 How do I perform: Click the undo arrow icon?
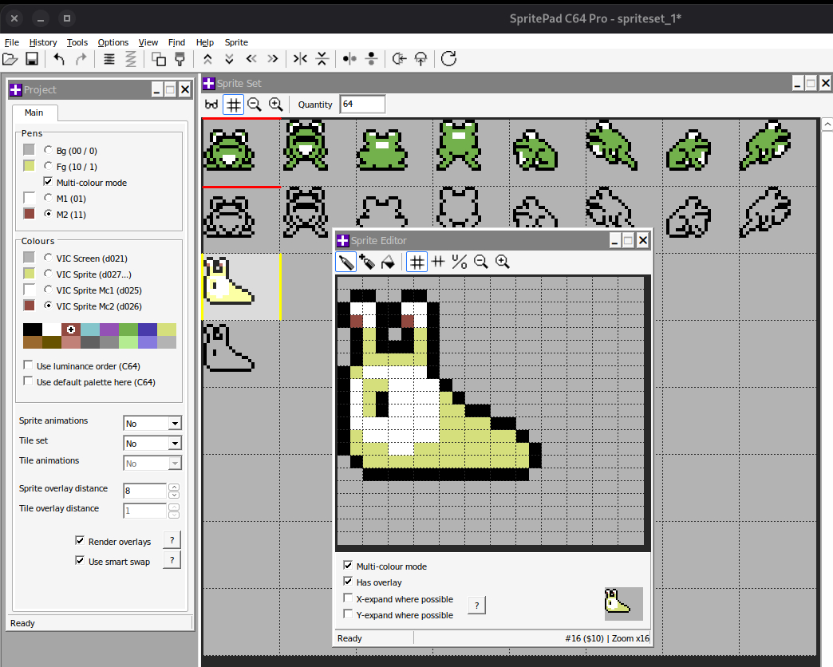[x=59, y=59]
